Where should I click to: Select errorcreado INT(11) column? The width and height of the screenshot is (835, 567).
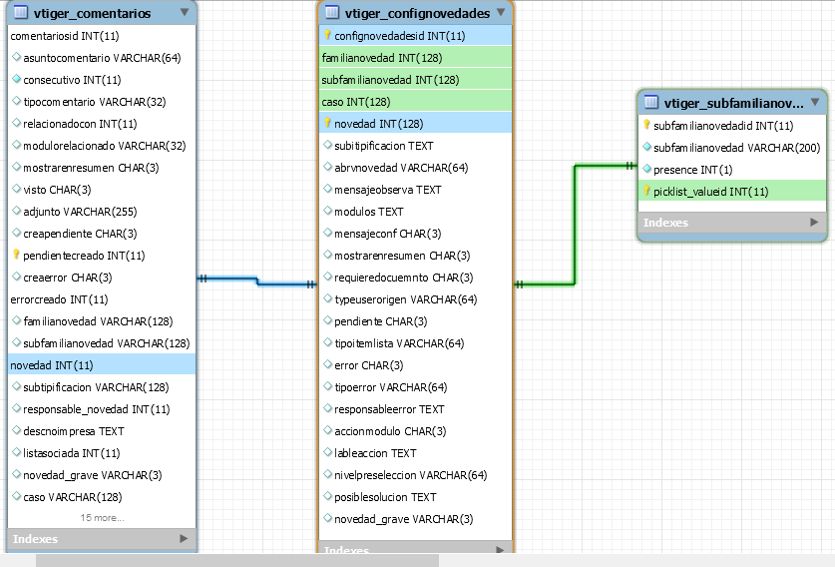coord(102,299)
